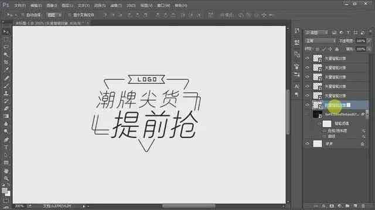375x210 pixels.
Task: Open the layer opacity dropdown arrow
Action: (x=369, y=41)
